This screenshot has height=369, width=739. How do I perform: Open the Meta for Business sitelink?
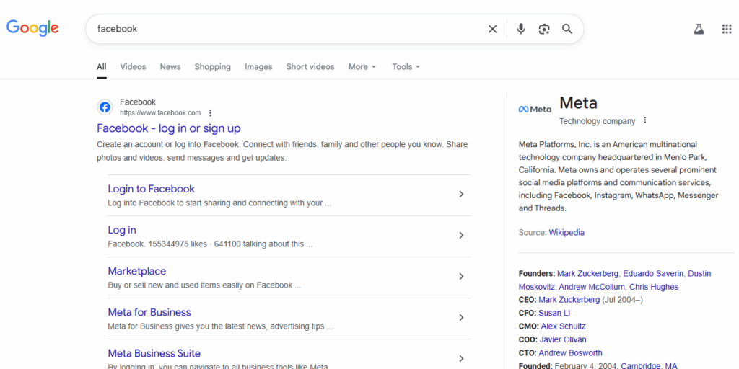point(149,312)
